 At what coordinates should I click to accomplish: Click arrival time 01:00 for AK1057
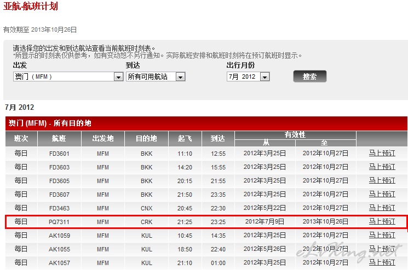coord(218,263)
